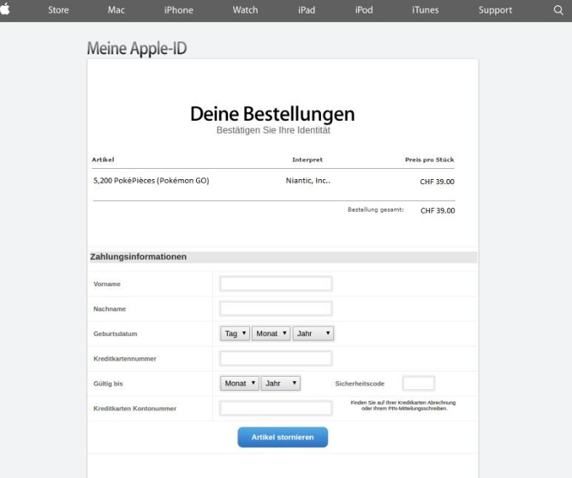This screenshot has height=478, width=572.
Task: Navigate to the iPhone section
Action: (x=178, y=10)
